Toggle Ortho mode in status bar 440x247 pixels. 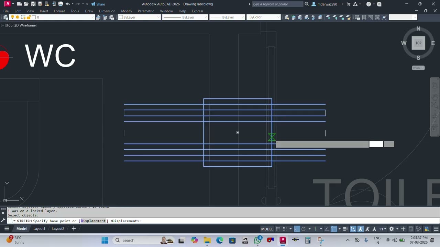(297, 229)
